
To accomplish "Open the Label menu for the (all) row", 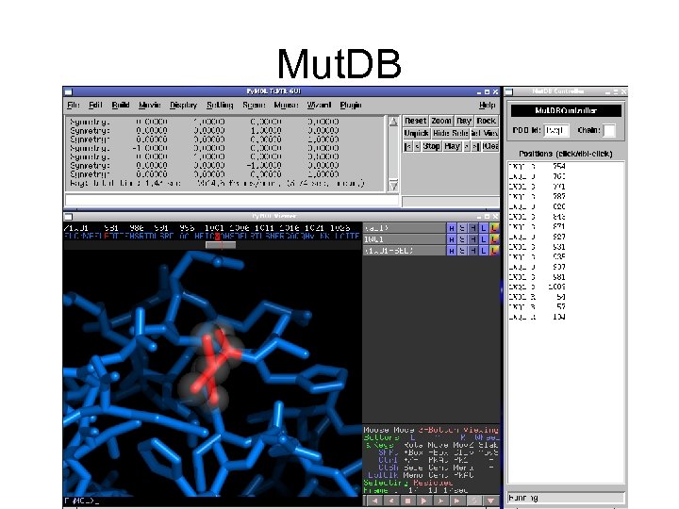I will (484, 228).
